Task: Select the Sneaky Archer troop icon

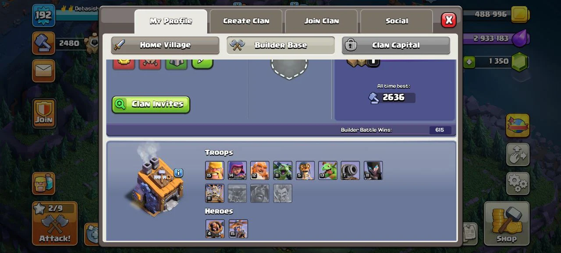Action: [237, 170]
